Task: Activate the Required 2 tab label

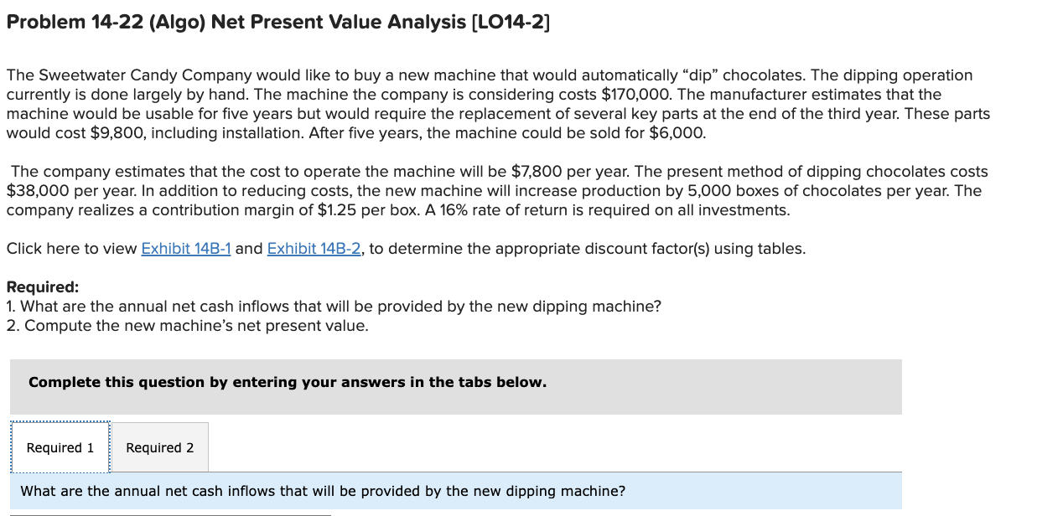Action: 159,447
